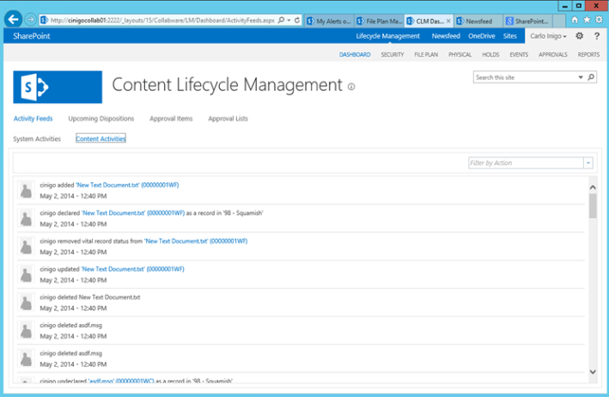This screenshot has width=609, height=397.
Task: Switch to the SharePoint... browser tab
Action: click(527, 21)
